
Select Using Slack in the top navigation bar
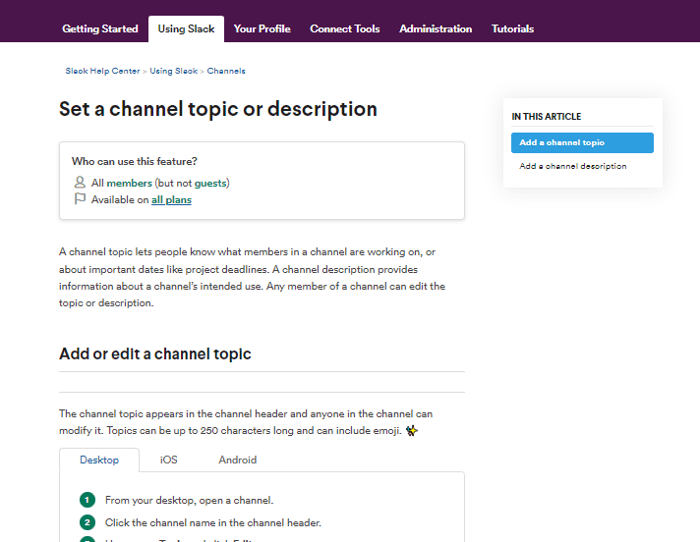186,29
